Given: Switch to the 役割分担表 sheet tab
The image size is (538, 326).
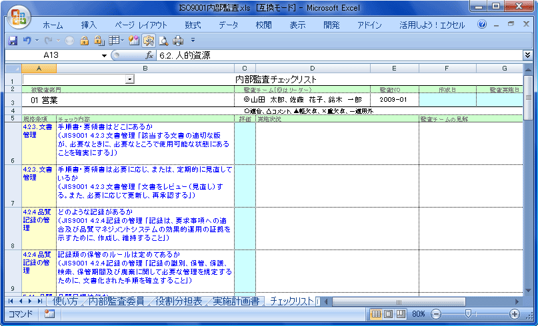Looking at the screenshot, I should coord(179,301).
